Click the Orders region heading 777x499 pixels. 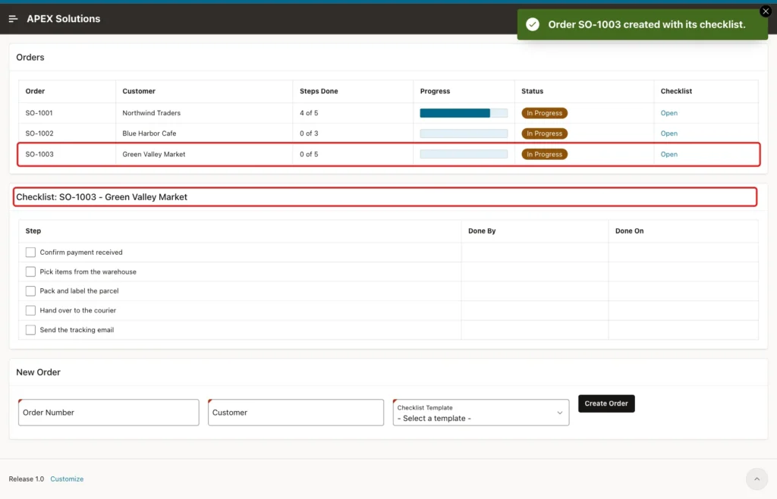click(30, 58)
